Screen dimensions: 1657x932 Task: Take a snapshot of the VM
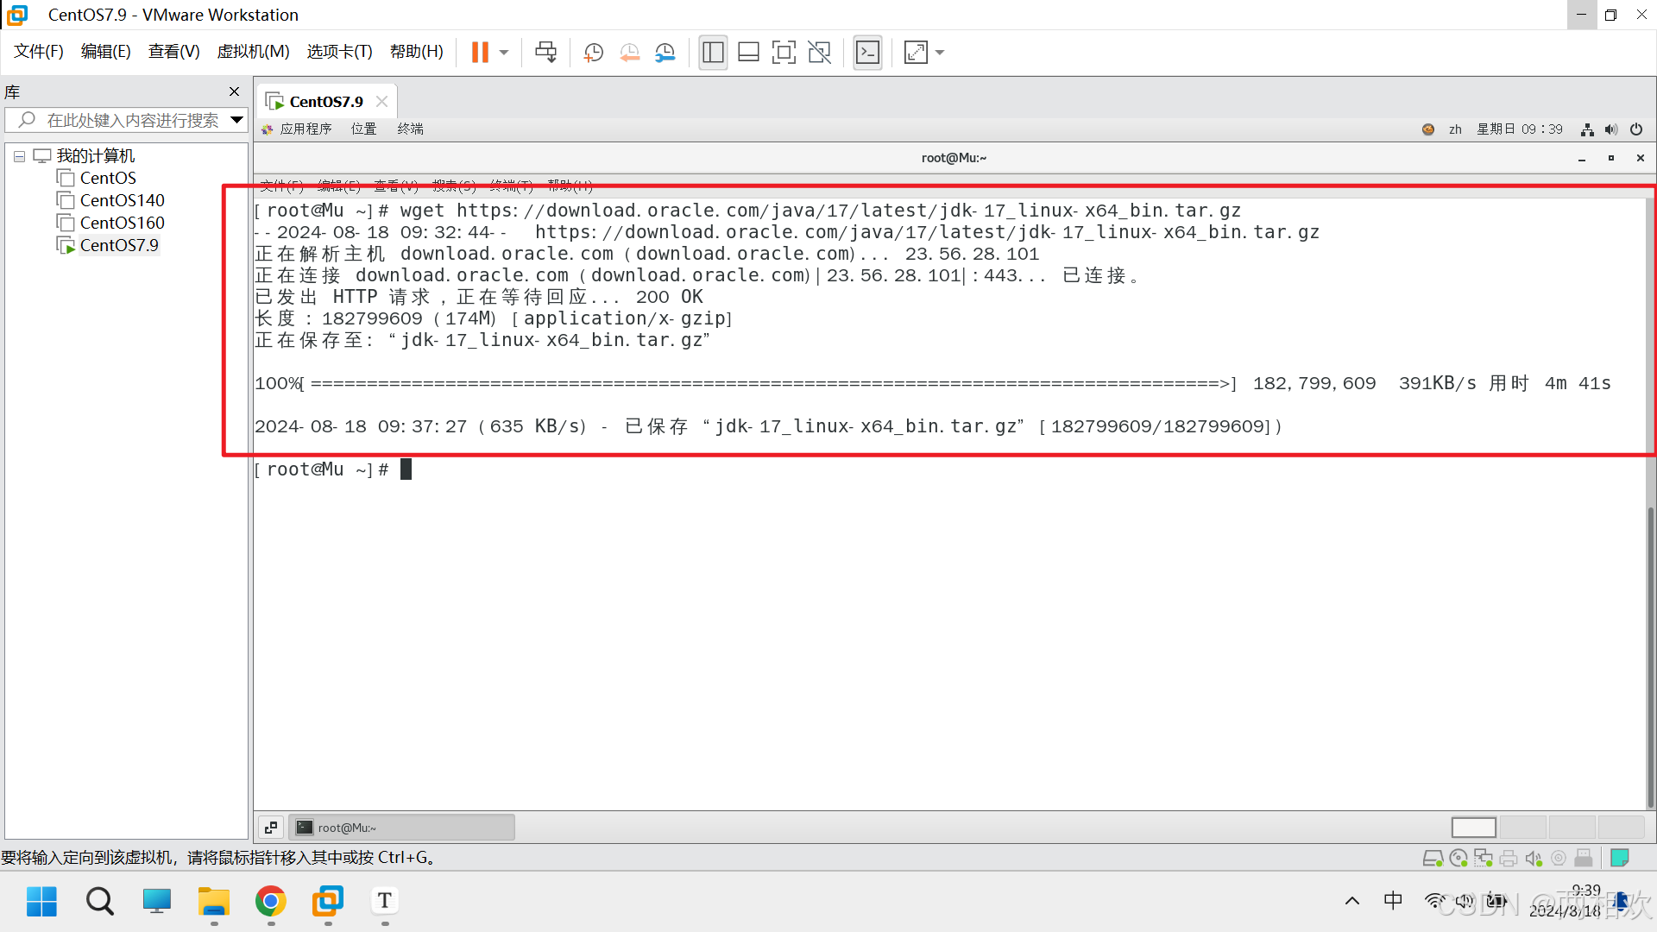pos(594,53)
